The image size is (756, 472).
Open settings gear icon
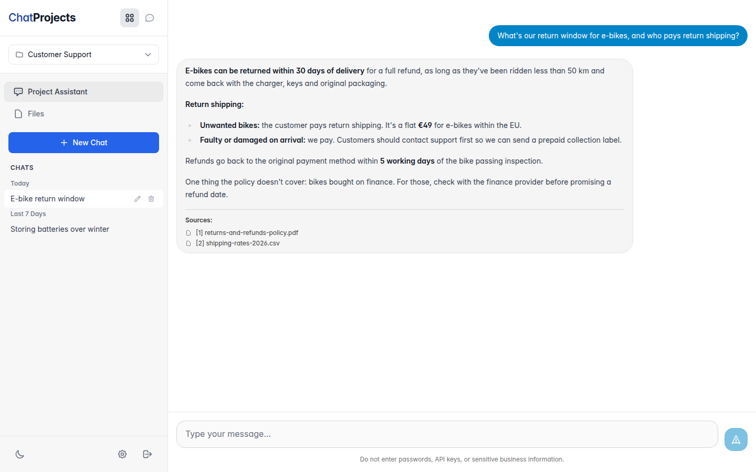tap(122, 454)
